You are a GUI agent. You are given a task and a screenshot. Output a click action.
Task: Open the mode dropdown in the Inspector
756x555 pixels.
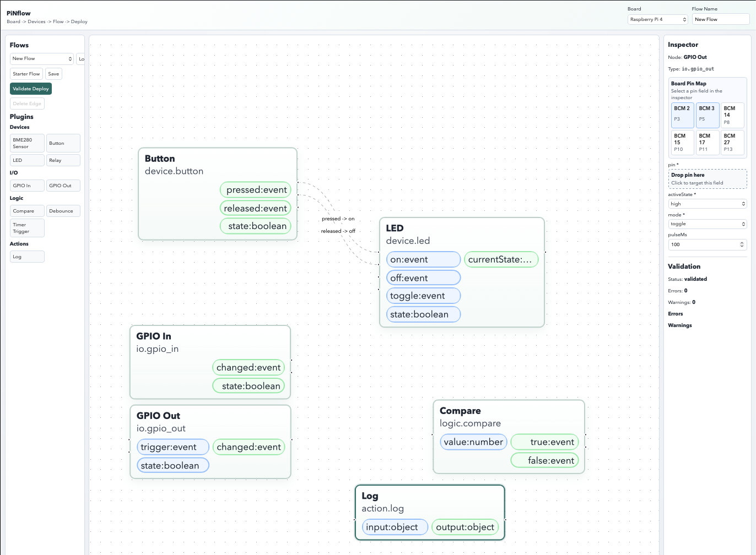coord(708,224)
